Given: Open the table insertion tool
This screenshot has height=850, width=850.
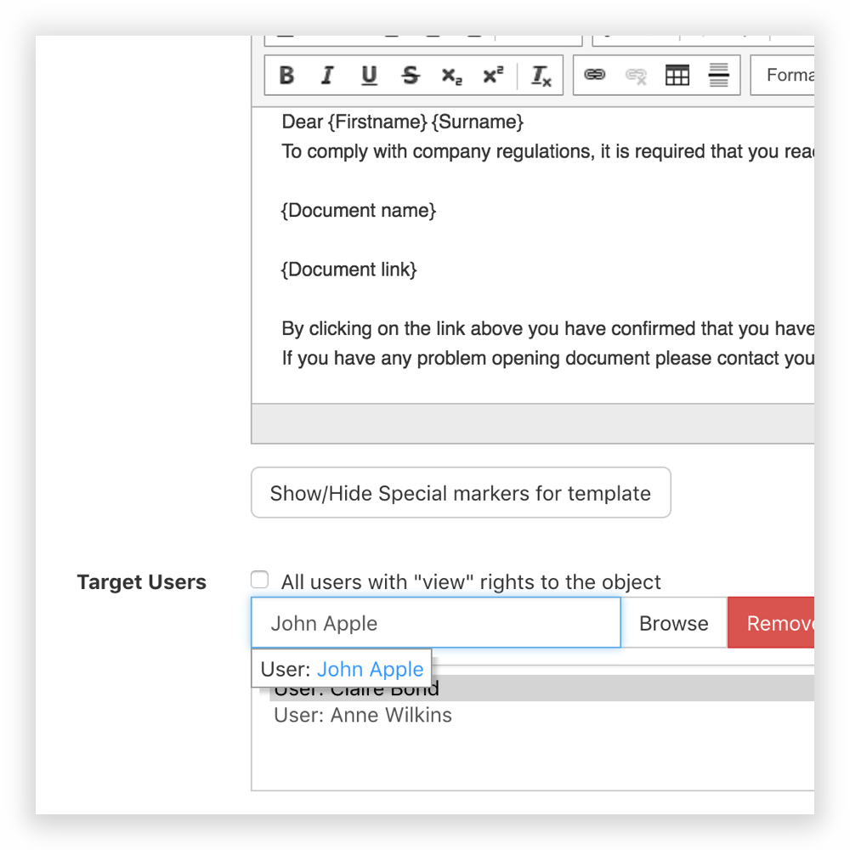Looking at the screenshot, I should (677, 76).
